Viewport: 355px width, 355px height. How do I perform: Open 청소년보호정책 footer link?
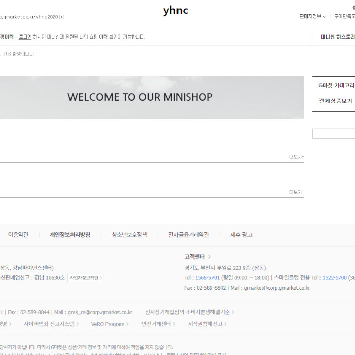pyautogui.click(x=129, y=235)
